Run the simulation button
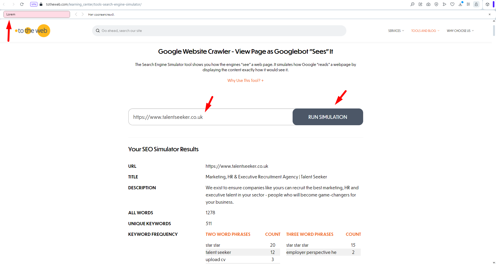 point(328,117)
